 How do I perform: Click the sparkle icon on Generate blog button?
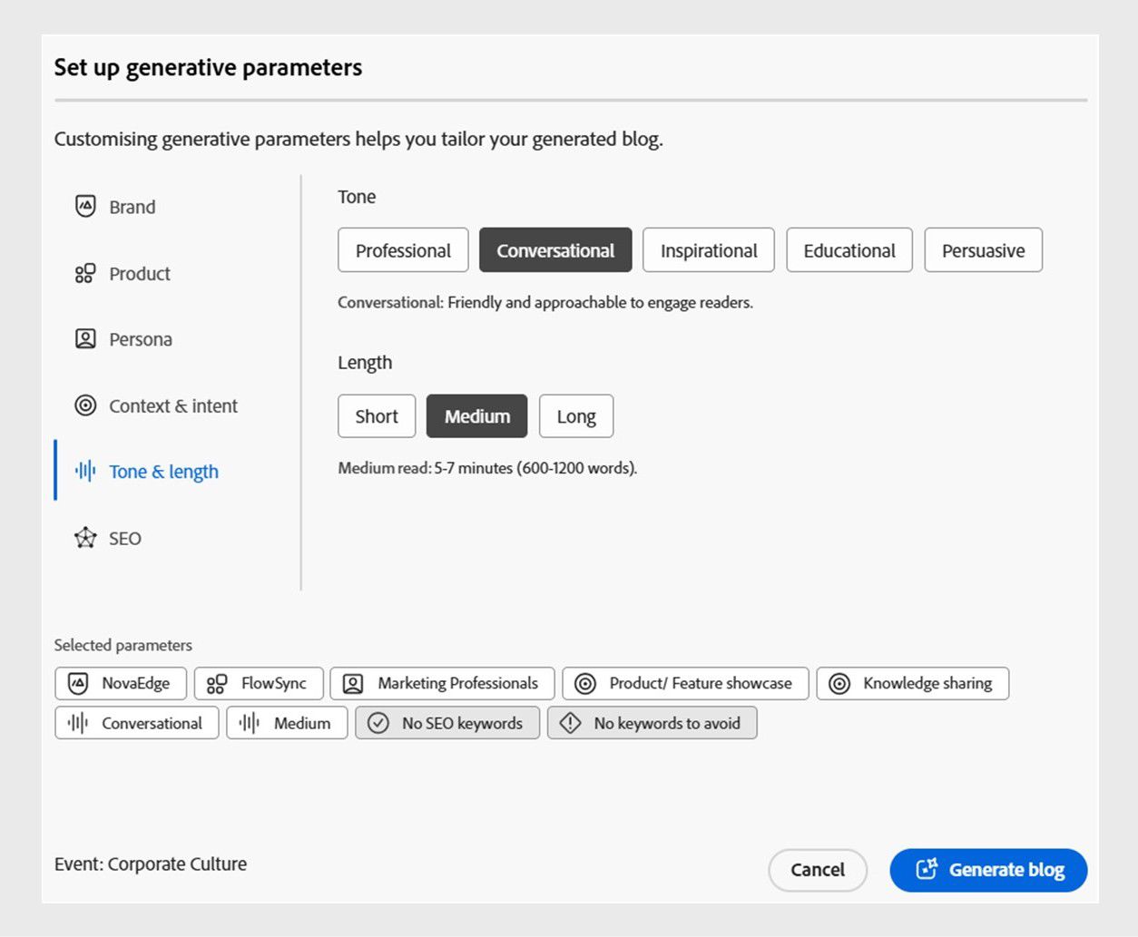[x=927, y=869]
